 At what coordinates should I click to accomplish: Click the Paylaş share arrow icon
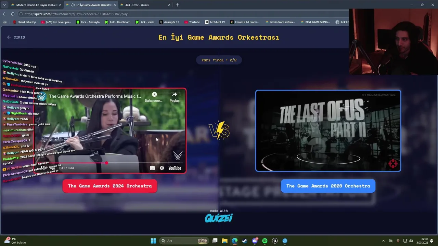pos(175,94)
